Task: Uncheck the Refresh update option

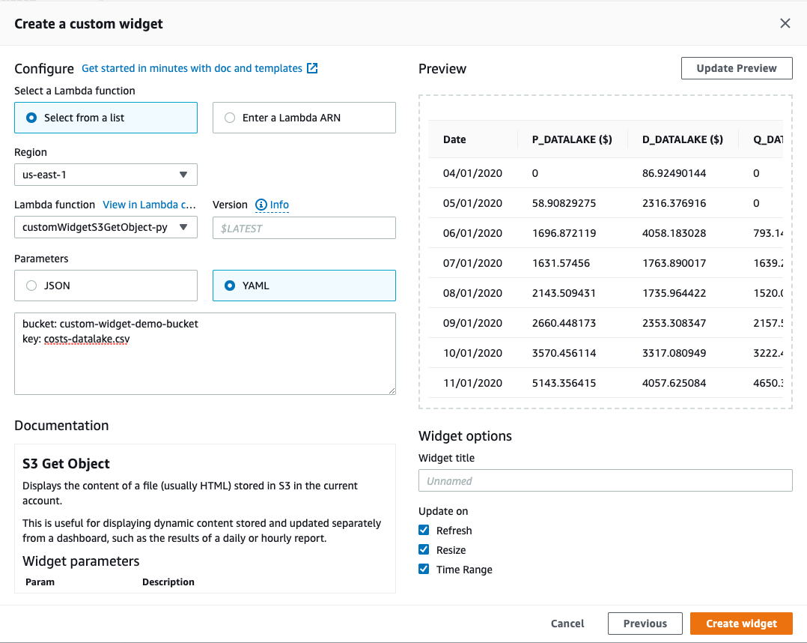Action: coord(424,530)
